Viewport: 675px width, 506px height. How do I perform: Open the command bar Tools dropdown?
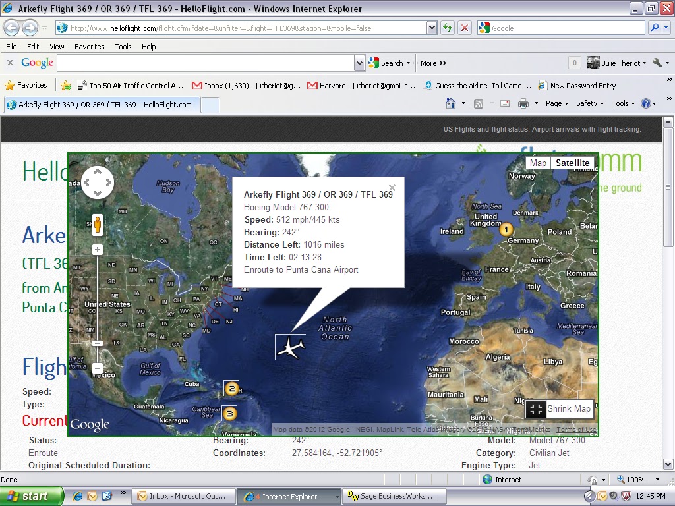pyautogui.click(x=624, y=103)
